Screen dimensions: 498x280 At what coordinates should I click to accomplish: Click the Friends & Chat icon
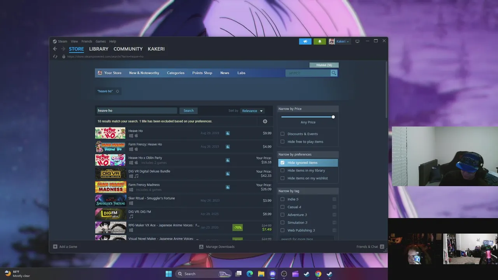(382, 247)
